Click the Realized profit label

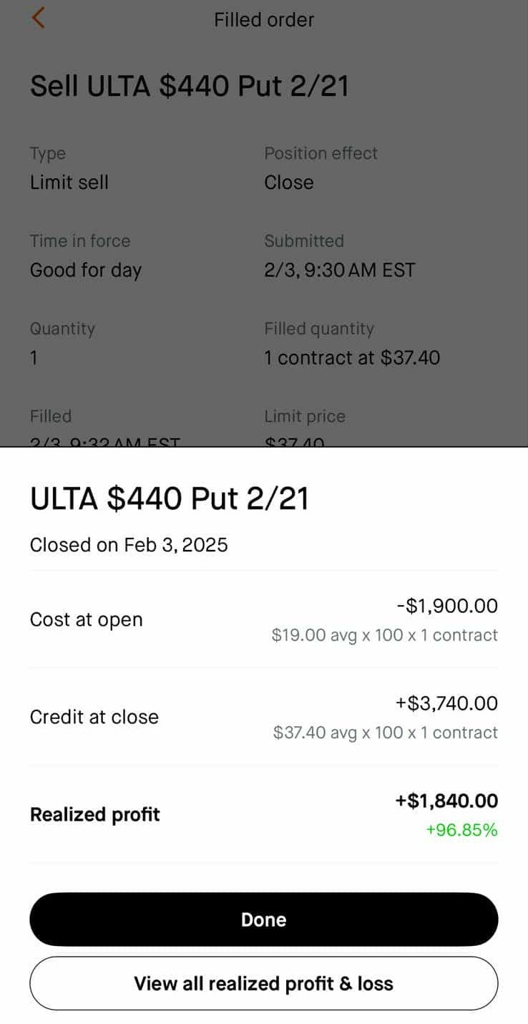coord(94,814)
